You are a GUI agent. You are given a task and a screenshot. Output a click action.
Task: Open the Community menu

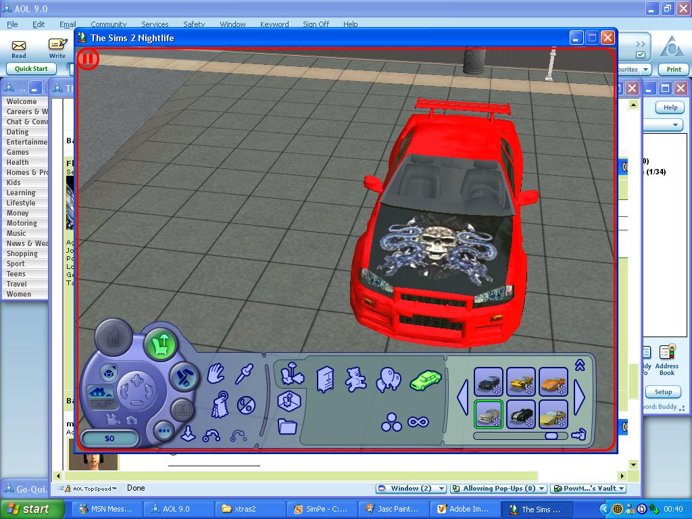tap(108, 24)
